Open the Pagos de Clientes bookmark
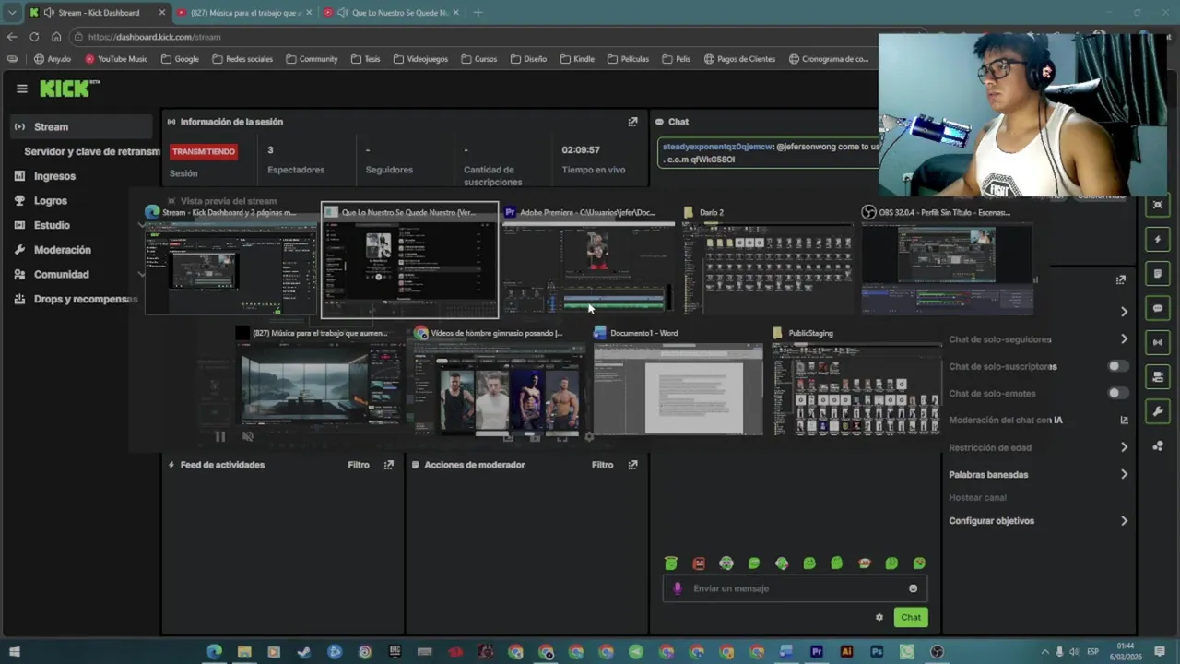 [x=740, y=59]
